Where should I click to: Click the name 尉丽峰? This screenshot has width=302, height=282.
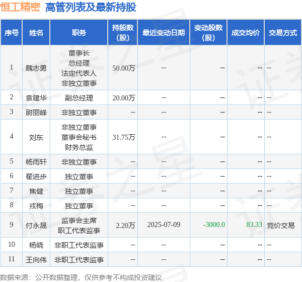click(36, 112)
